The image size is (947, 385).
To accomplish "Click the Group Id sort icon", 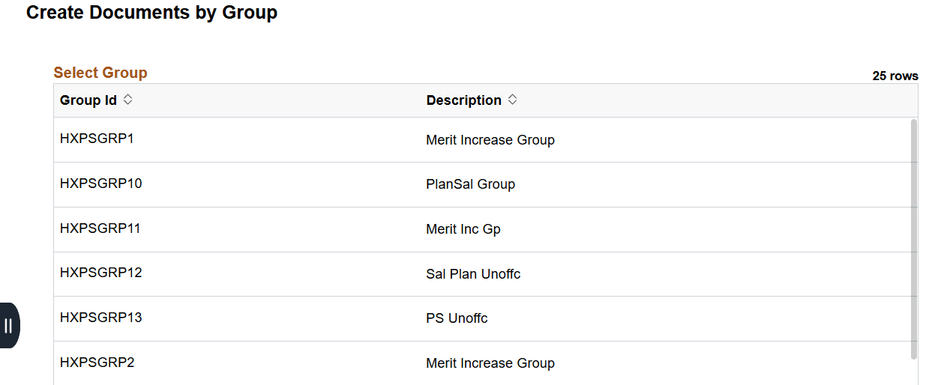I will pyautogui.click(x=128, y=100).
